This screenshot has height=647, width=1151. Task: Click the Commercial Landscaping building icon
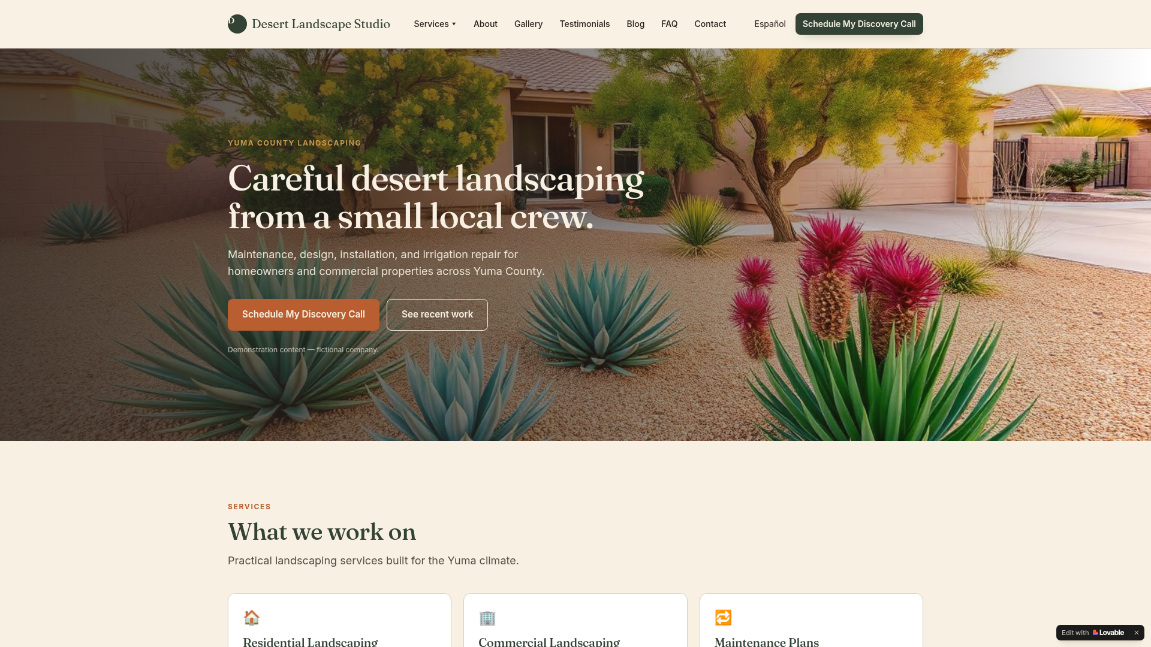click(x=487, y=618)
